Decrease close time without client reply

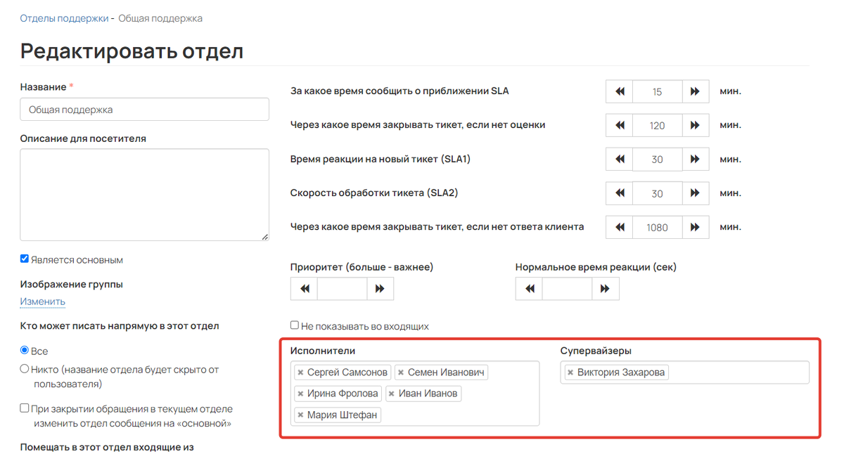tap(620, 227)
